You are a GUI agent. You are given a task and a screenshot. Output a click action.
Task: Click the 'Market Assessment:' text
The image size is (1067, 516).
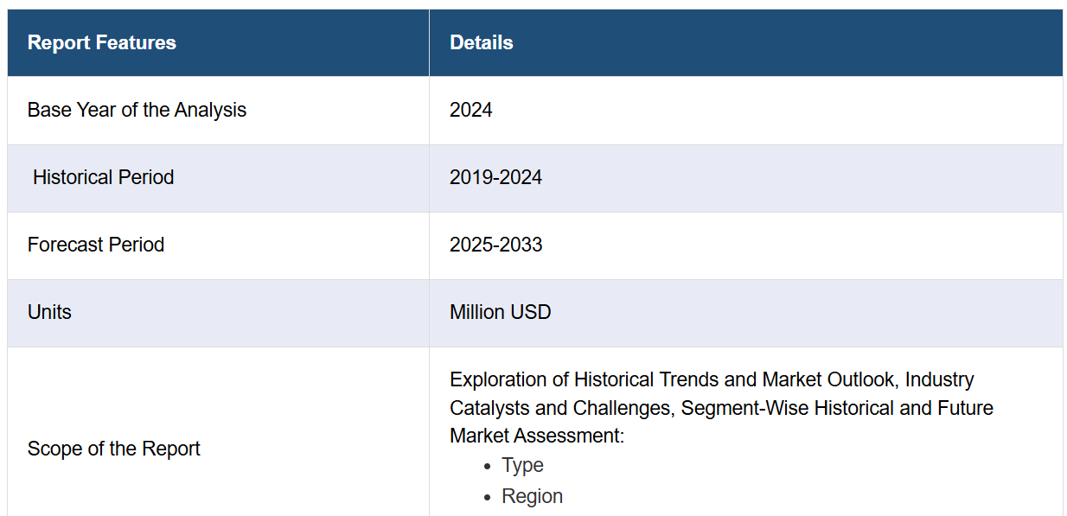click(x=536, y=436)
